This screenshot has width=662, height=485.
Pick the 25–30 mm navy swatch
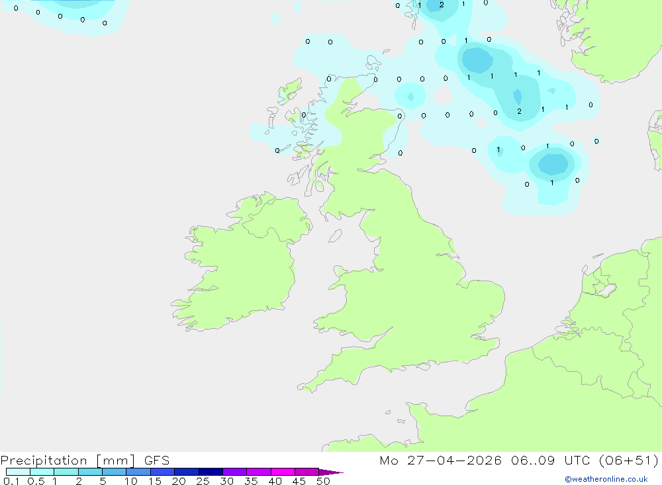(x=211, y=472)
